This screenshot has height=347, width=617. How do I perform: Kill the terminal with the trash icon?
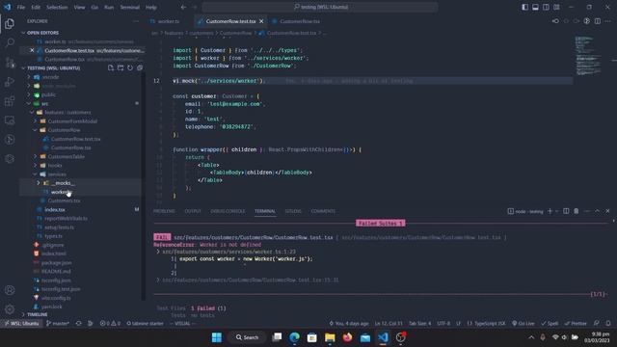577,211
